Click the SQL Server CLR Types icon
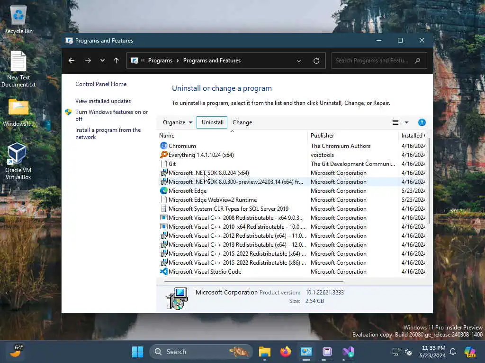 tap(163, 208)
